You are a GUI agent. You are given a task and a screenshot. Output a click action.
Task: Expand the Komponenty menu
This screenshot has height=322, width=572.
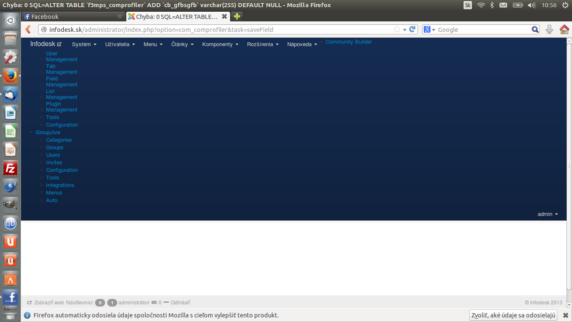[220, 44]
